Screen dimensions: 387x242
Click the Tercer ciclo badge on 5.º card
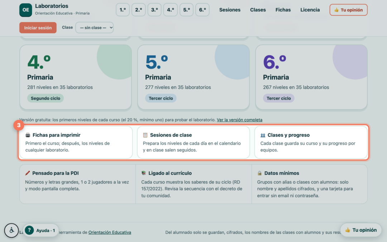(x=161, y=98)
